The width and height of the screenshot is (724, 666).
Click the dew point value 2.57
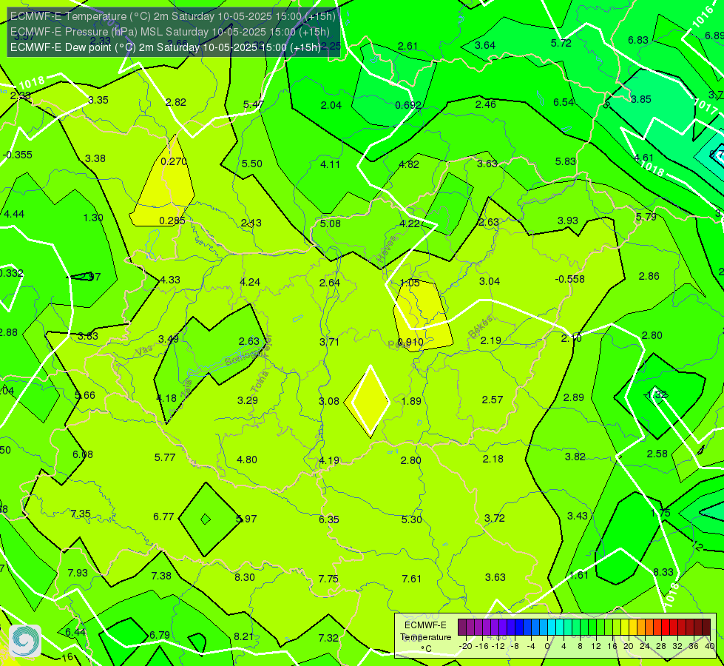pyautogui.click(x=493, y=400)
